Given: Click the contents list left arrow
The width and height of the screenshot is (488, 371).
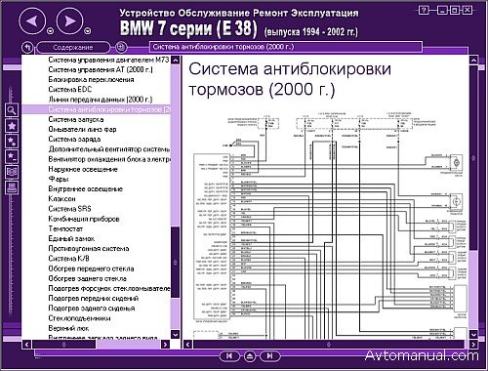Looking at the screenshot, I should tap(27, 345).
